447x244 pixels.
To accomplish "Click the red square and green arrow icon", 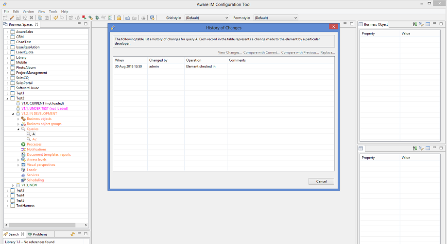I will (x=84, y=17).
